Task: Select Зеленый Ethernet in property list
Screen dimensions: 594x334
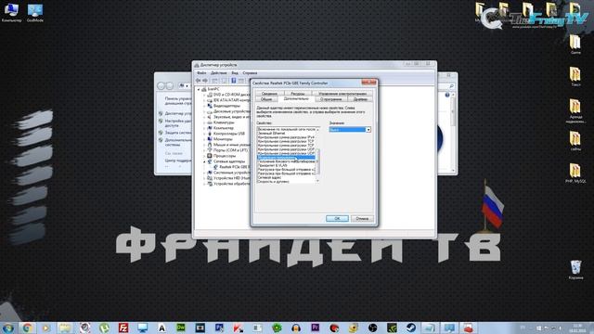Action: (x=272, y=134)
